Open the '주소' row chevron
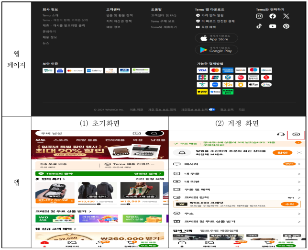The width and height of the screenshot is (308, 250). point(299,214)
